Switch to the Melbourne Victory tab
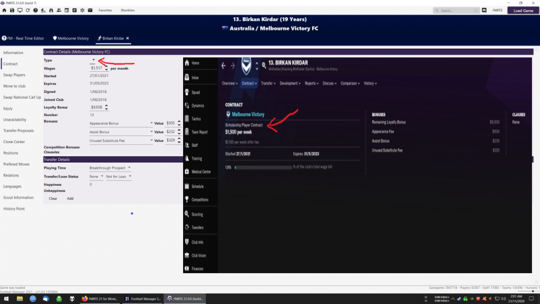540x304 pixels. (x=71, y=38)
